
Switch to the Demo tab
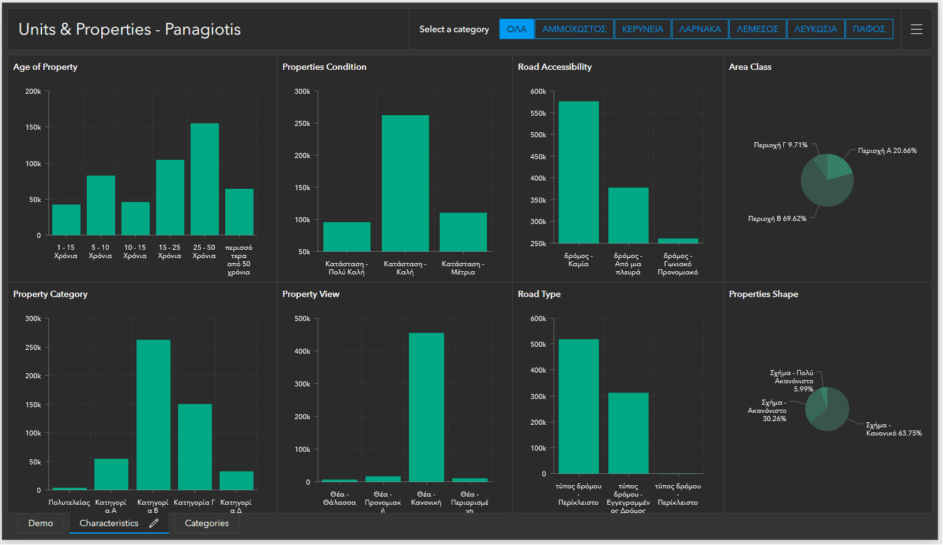pyautogui.click(x=40, y=523)
